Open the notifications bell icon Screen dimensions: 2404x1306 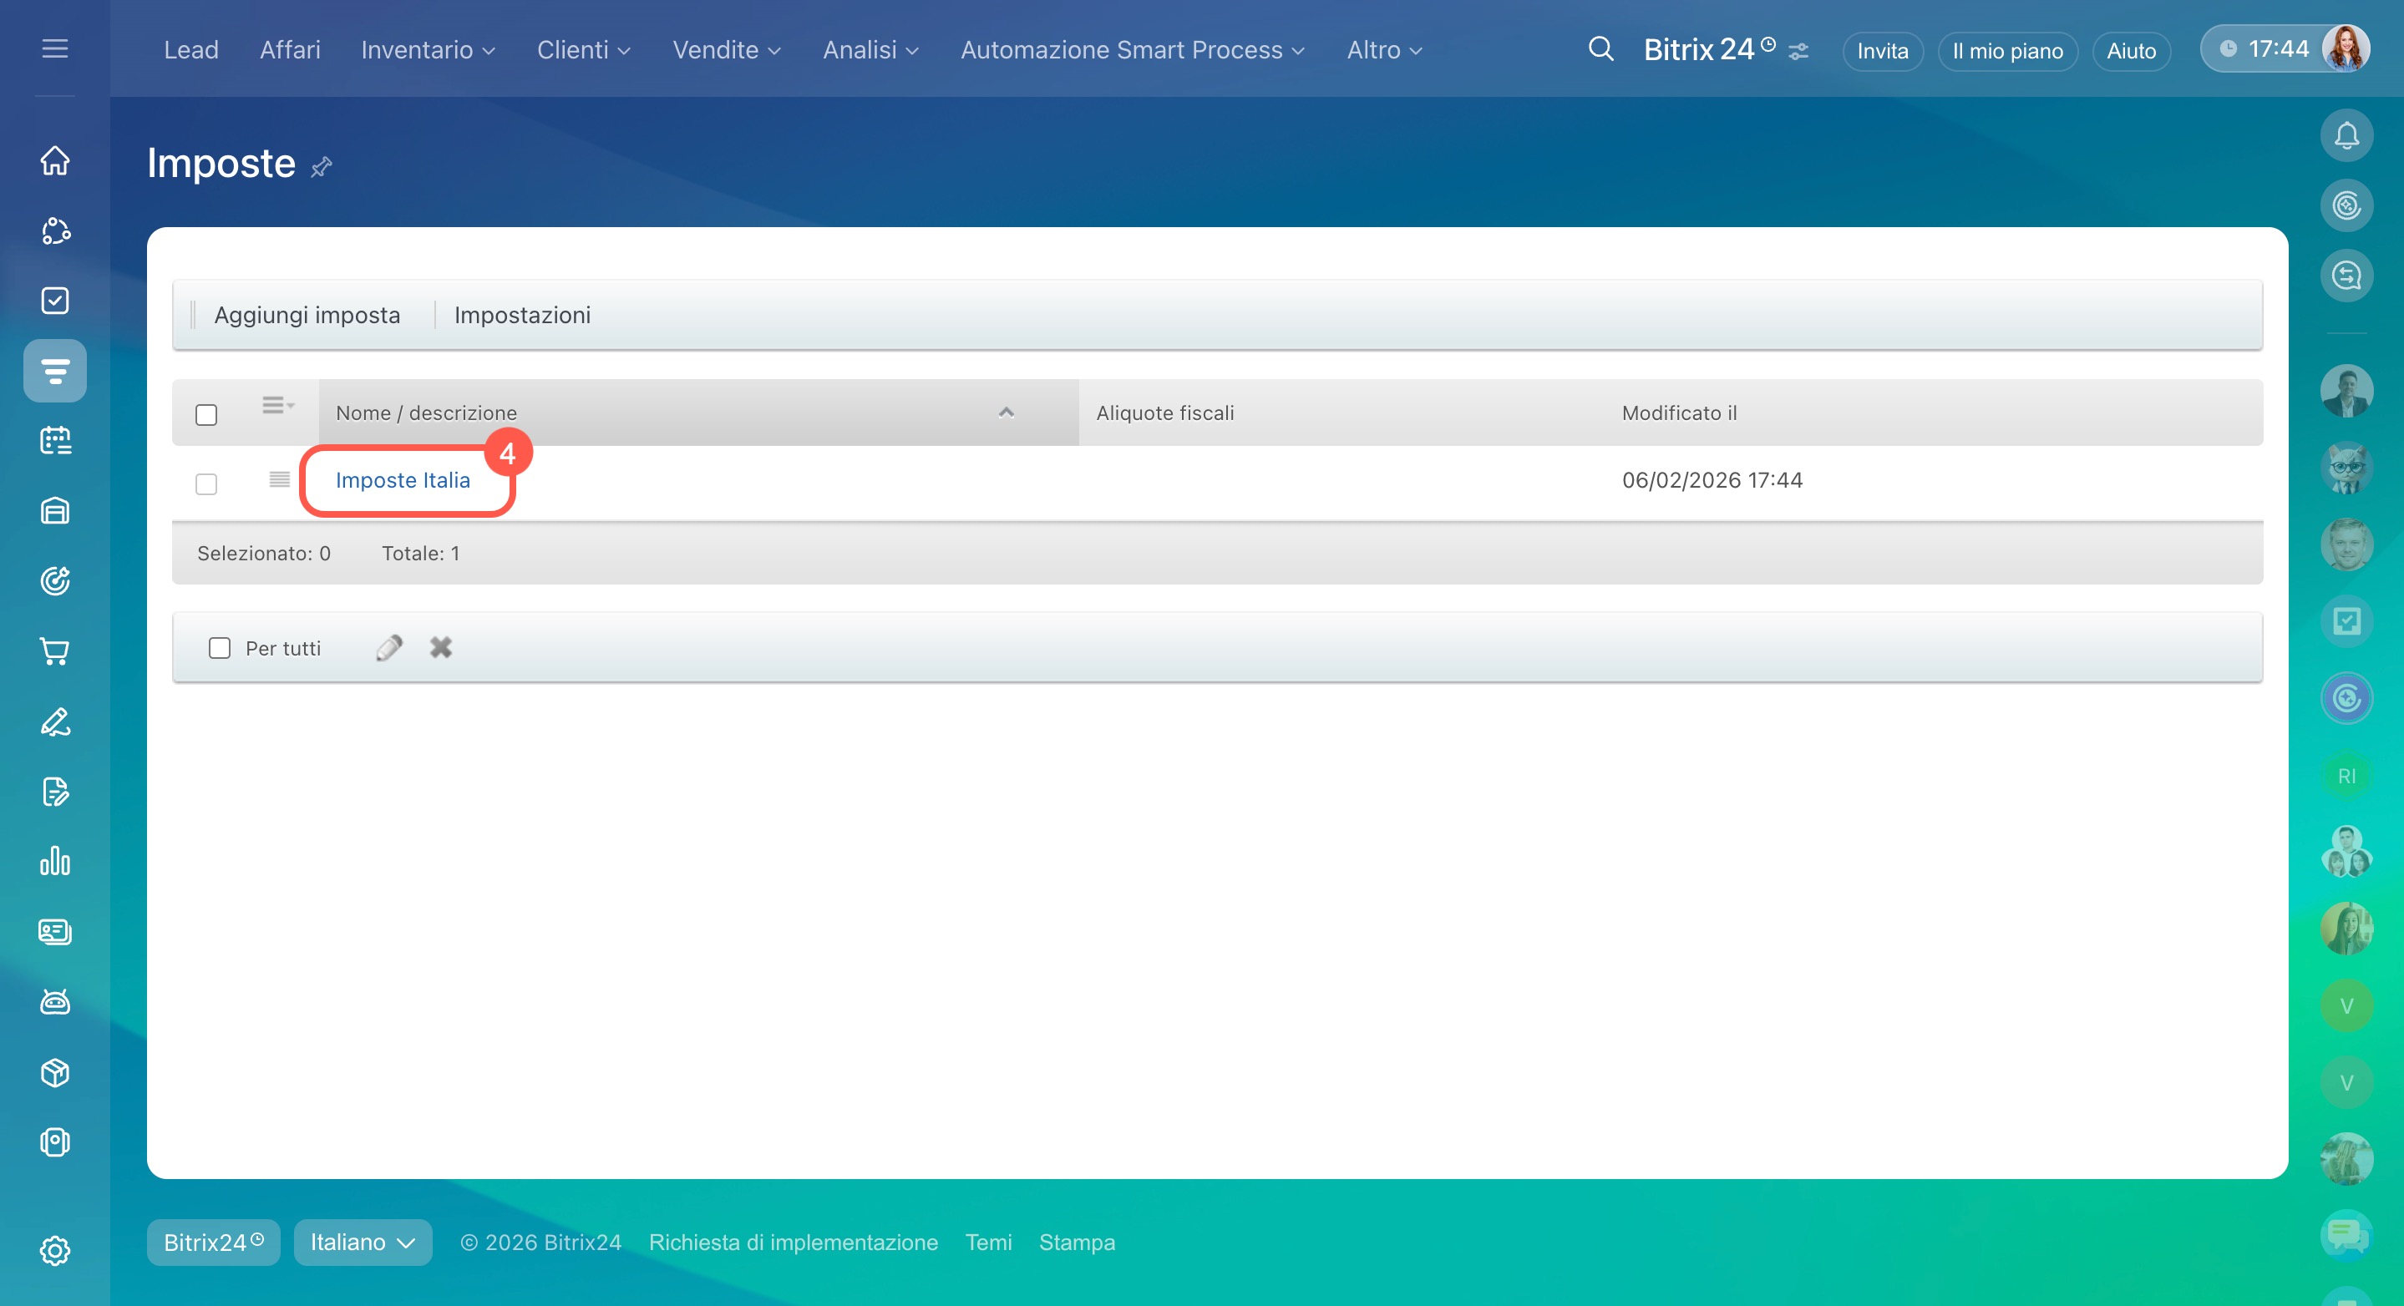[x=2346, y=136]
